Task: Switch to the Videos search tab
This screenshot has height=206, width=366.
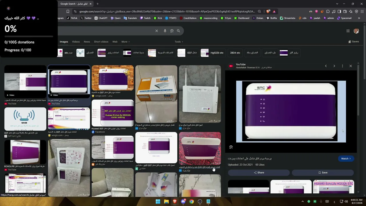Action: 76,42
